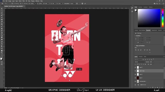Open the Edit Toolbar three-dots menu
Screen dimensions: 165x92
click(x=2, y=55)
